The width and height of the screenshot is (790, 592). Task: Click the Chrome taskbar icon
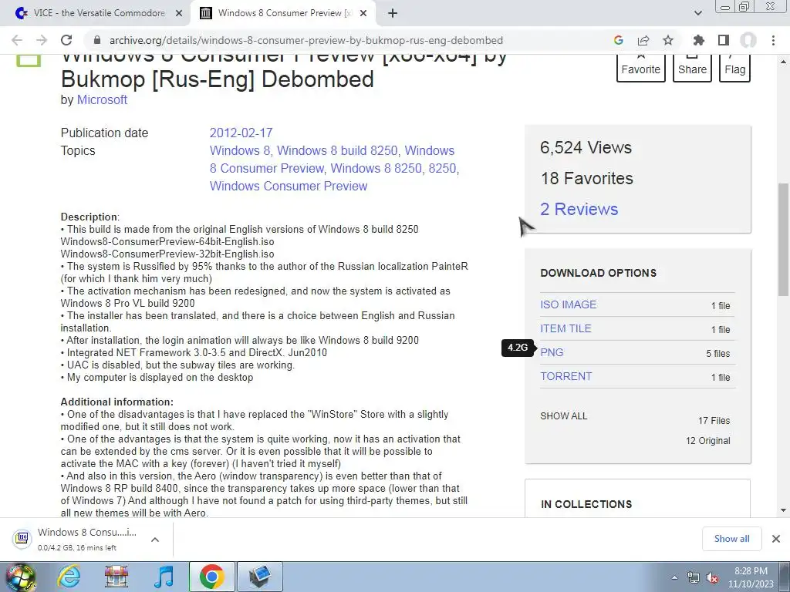[x=211, y=577]
